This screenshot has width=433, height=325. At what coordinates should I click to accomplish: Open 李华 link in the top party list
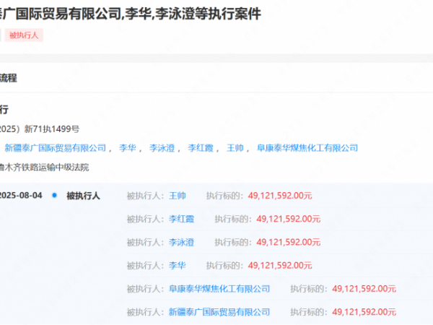pos(128,148)
